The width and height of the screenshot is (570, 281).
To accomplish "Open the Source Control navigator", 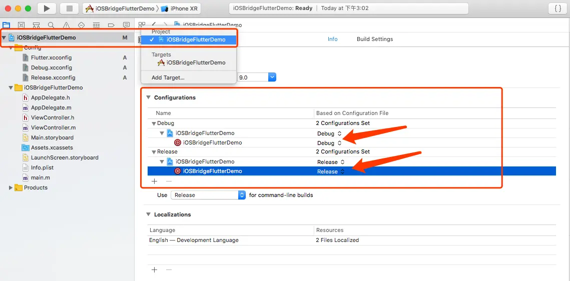I will 21,25.
